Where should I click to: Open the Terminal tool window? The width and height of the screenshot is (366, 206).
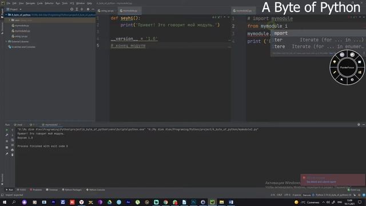click(x=52, y=190)
